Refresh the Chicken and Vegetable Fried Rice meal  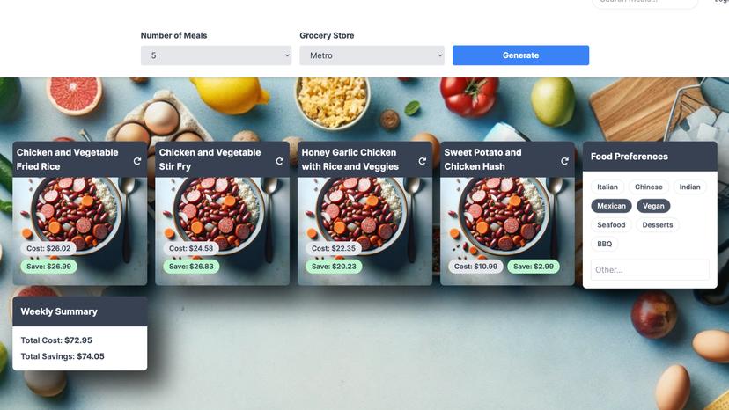tap(137, 161)
